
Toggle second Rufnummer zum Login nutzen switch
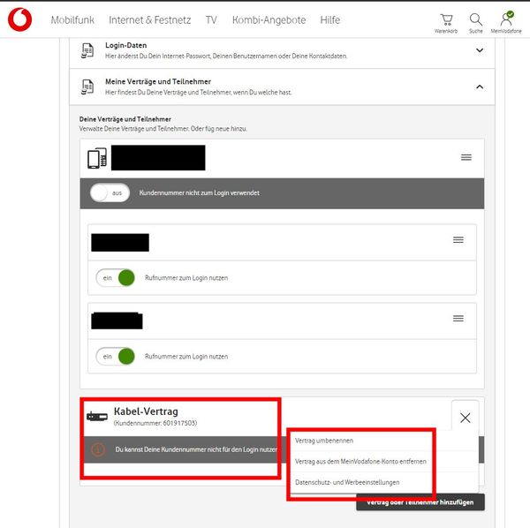pos(116,356)
